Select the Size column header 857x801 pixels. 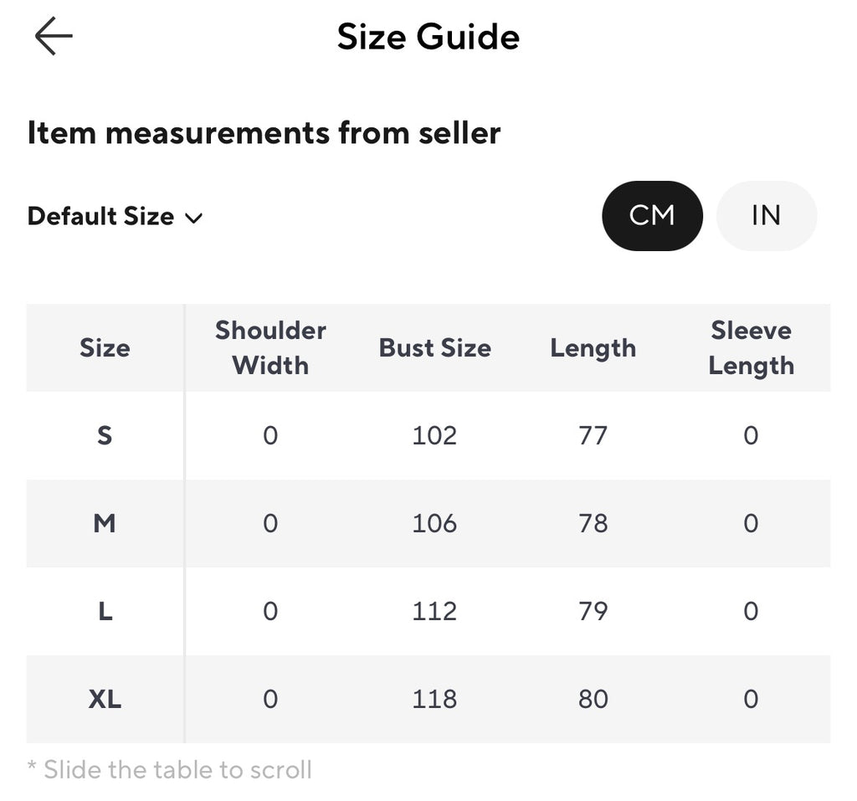pyautogui.click(x=105, y=347)
